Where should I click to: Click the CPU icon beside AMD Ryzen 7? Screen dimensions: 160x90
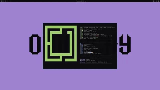[82, 29]
